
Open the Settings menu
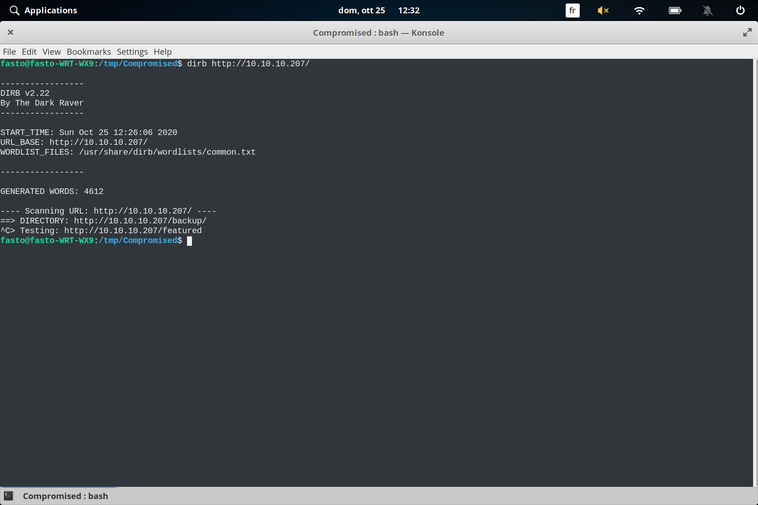coord(132,52)
